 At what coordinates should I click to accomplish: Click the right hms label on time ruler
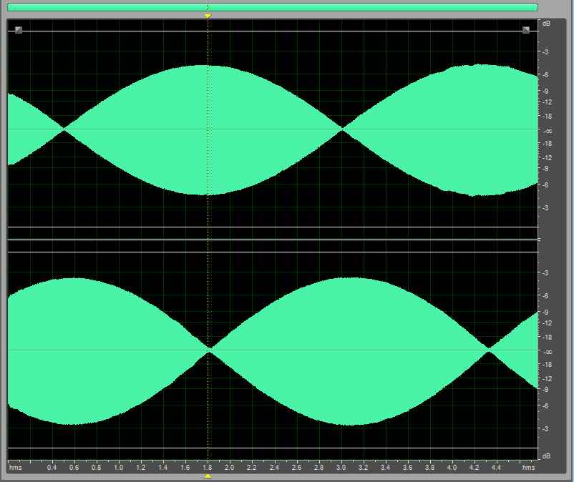click(x=529, y=468)
